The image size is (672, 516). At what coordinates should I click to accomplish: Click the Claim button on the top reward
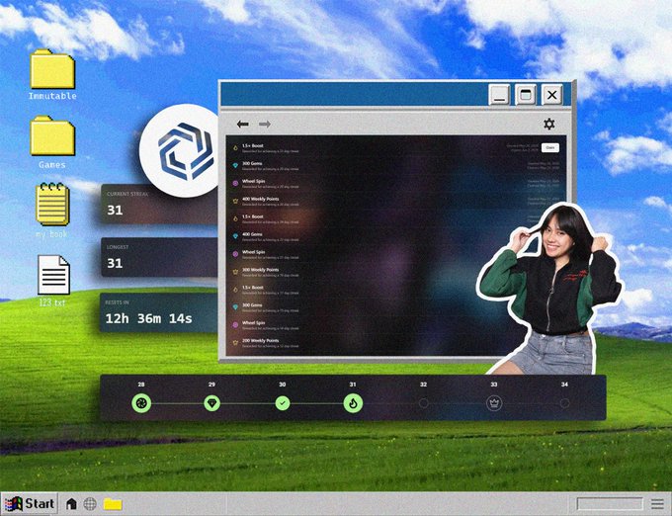tap(550, 147)
